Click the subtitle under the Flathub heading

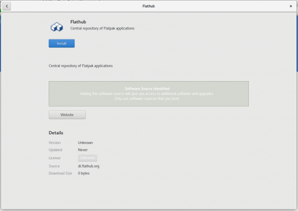[x=102, y=28]
